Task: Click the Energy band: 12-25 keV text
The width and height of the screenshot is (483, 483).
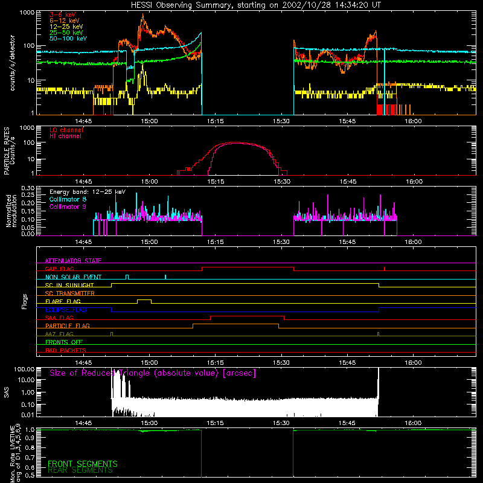Action: point(88,192)
